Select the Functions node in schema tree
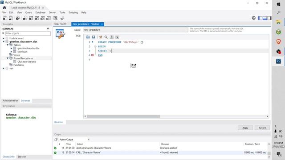 [19, 65]
